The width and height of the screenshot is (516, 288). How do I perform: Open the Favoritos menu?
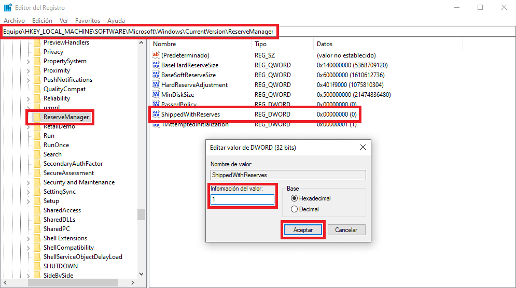click(88, 20)
